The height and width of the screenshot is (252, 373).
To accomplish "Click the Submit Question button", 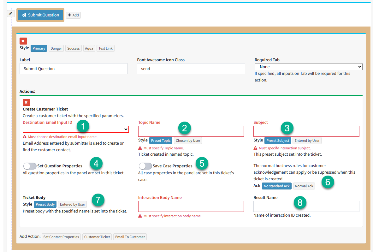I will (40, 15).
